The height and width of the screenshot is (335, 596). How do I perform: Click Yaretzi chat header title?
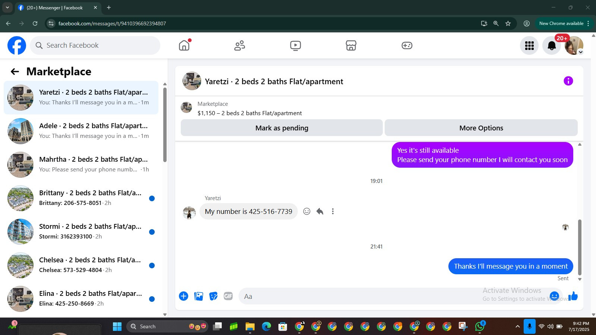[274, 82]
